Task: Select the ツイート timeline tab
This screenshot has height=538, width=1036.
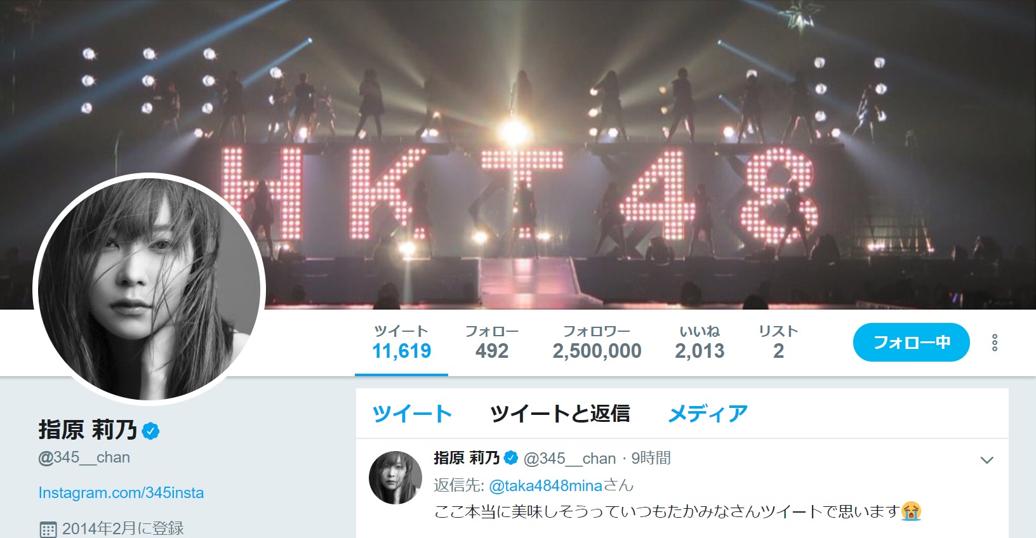Action: point(412,413)
